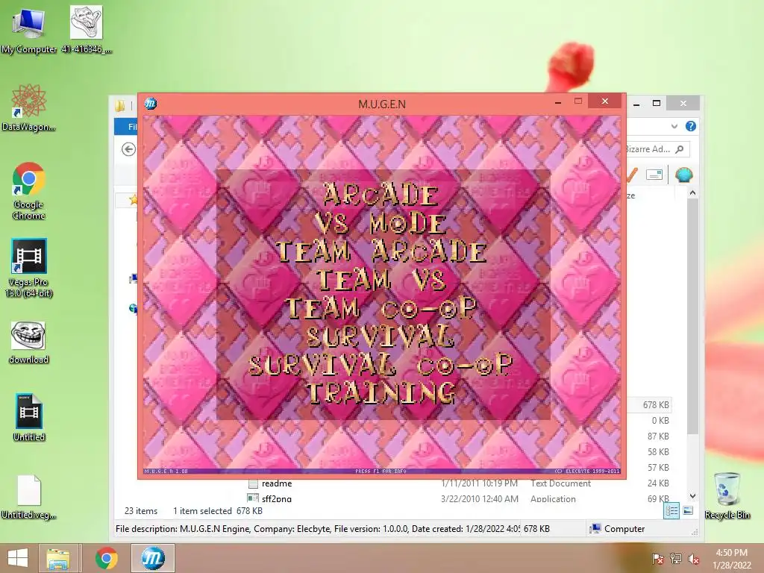Viewport: 764px width, 573px height.
Task: Select SURVIVAL CO-OP in the game menu
Action: pos(381,364)
